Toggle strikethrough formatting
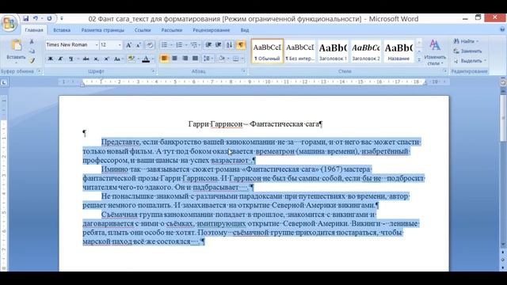Image resolution: width=507 pixels, height=285 pixels. 86,59
